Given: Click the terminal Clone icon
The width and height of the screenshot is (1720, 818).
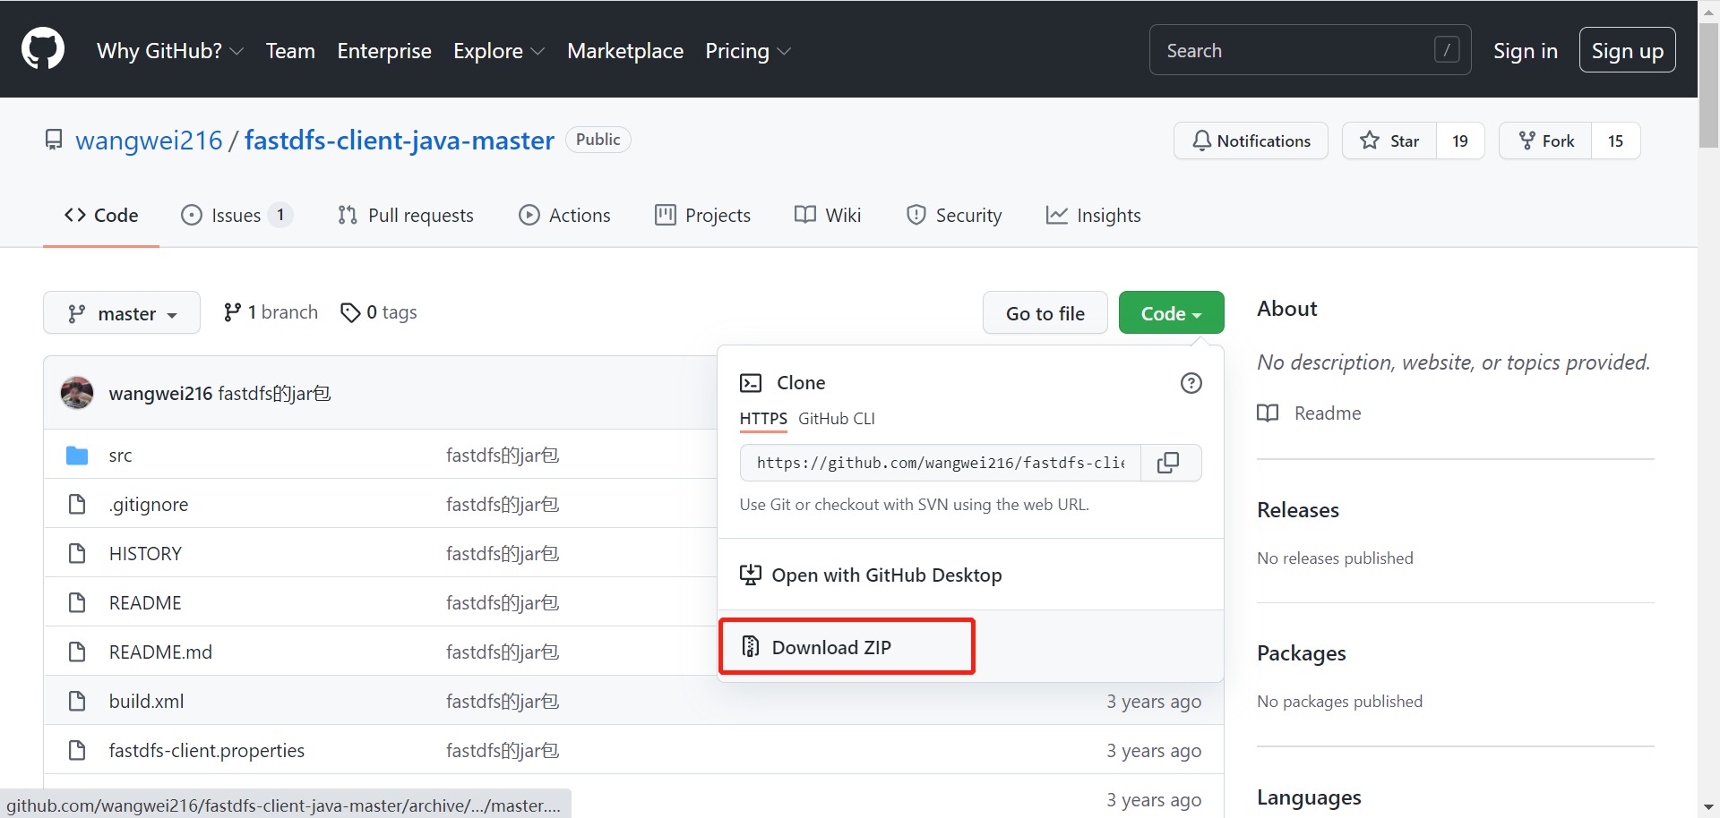Looking at the screenshot, I should (x=751, y=383).
